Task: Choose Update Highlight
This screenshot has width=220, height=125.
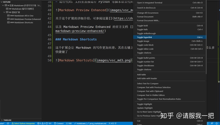Action: (170, 108)
